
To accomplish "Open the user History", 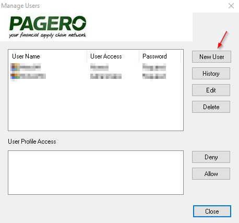I will click(211, 73).
